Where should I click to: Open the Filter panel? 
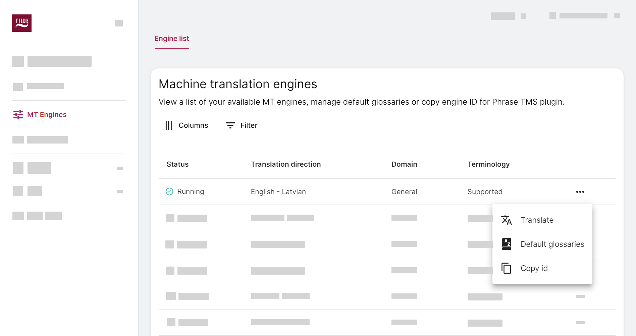[x=242, y=125]
